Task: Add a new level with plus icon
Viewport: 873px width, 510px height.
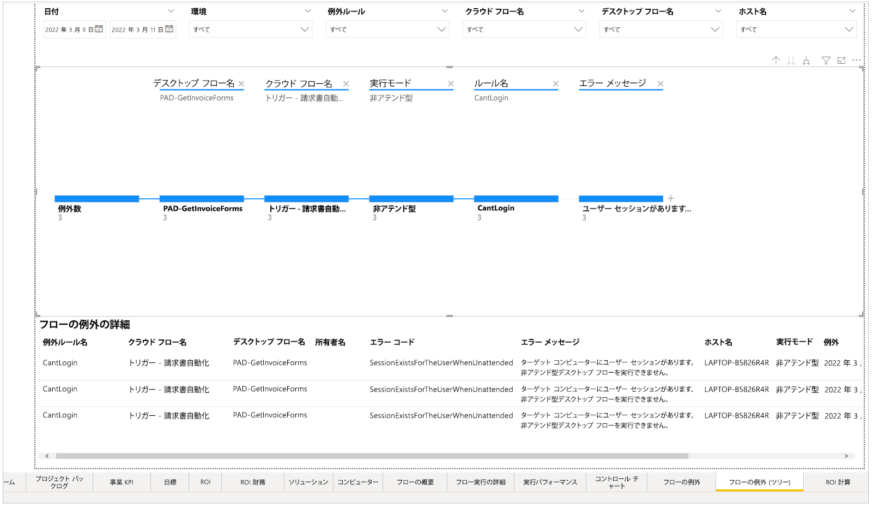Action: 671,198
